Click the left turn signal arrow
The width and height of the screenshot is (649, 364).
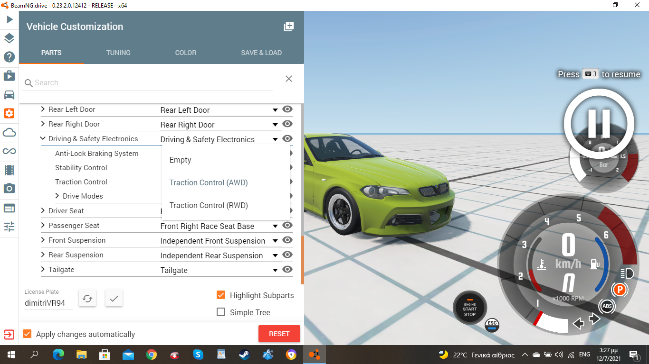[x=578, y=324]
